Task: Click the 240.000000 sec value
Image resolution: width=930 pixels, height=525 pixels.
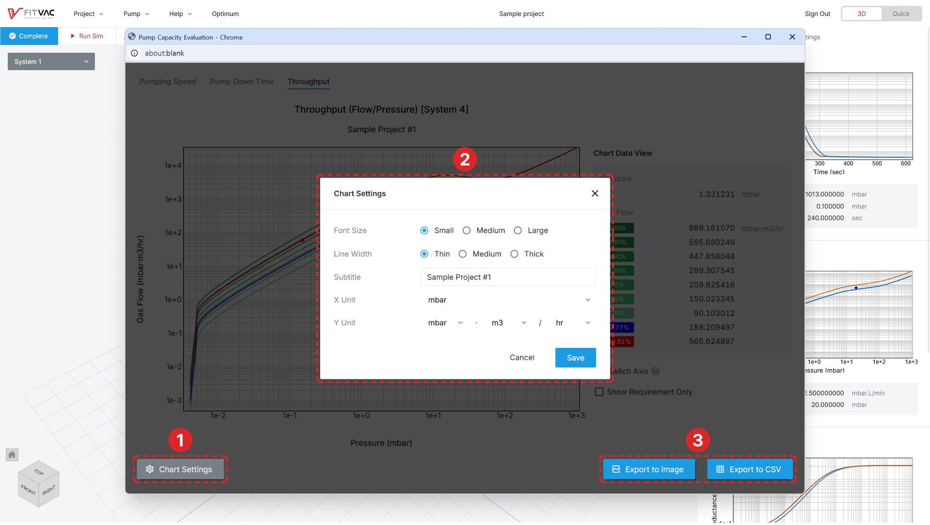Action: coord(825,218)
